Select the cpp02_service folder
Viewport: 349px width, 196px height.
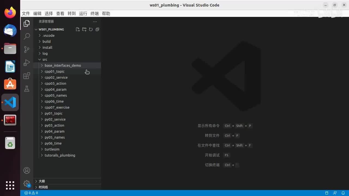point(67,77)
